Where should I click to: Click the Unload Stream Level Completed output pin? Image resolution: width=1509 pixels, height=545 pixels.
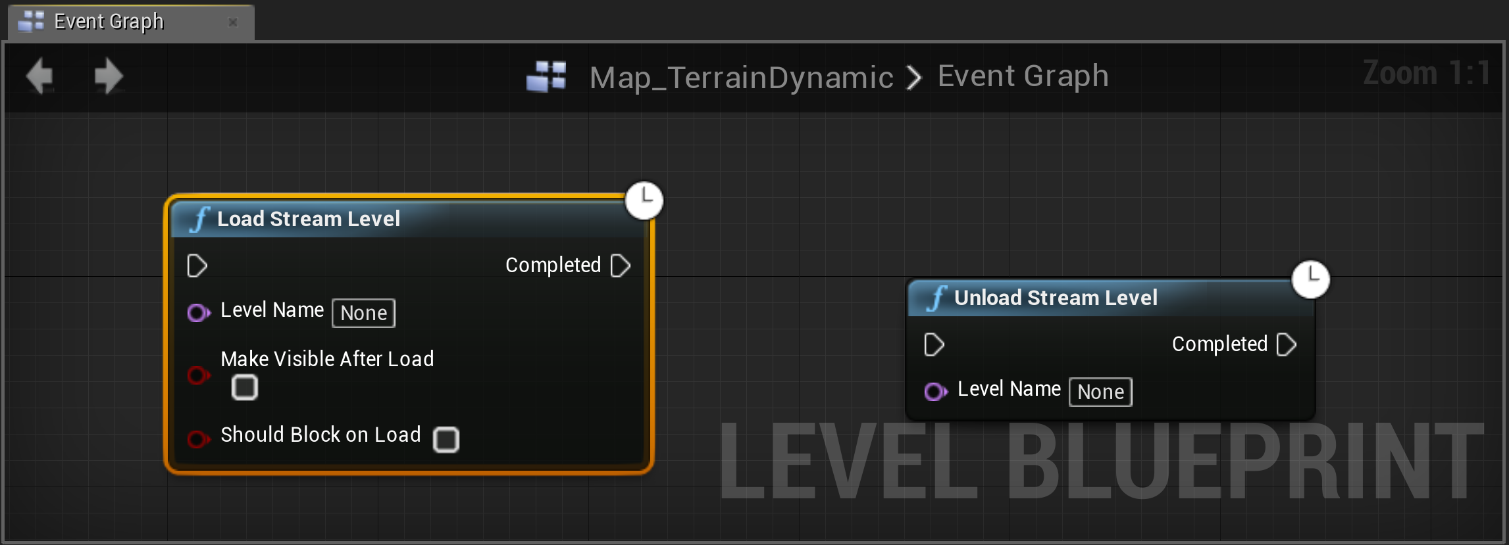pyautogui.click(x=1287, y=344)
